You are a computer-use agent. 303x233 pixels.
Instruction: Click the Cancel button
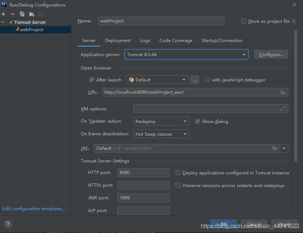(x=254, y=224)
